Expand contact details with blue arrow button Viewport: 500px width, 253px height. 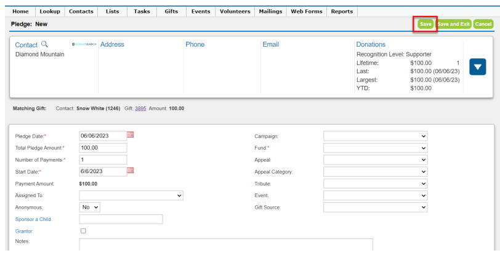tap(477, 67)
